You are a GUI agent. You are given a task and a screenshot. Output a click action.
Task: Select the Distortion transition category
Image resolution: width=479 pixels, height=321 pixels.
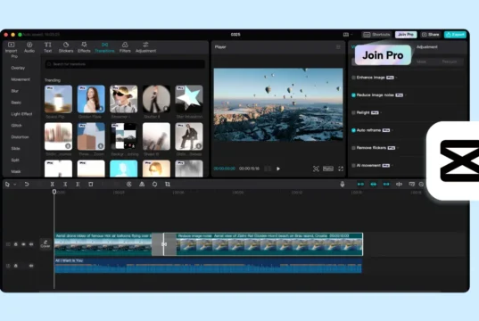(x=20, y=137)
